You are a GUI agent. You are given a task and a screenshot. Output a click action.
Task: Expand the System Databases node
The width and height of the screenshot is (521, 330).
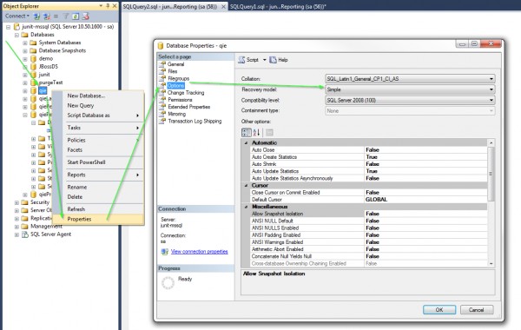[x=25, y=43]
